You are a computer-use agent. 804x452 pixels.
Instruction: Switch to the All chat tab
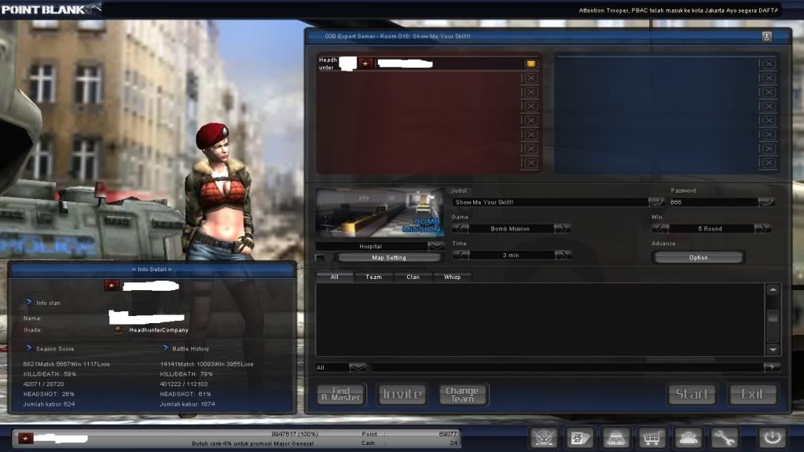click(334, 277)
